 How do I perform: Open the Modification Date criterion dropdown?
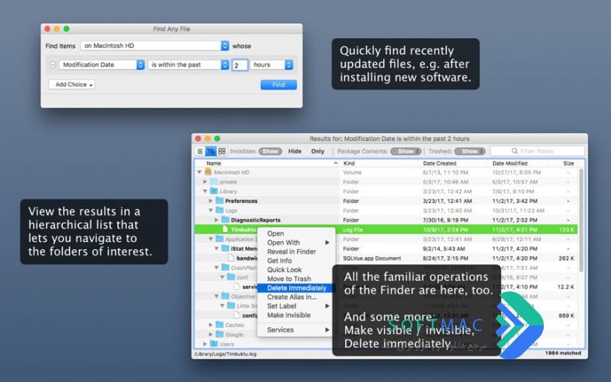point(102,64)
